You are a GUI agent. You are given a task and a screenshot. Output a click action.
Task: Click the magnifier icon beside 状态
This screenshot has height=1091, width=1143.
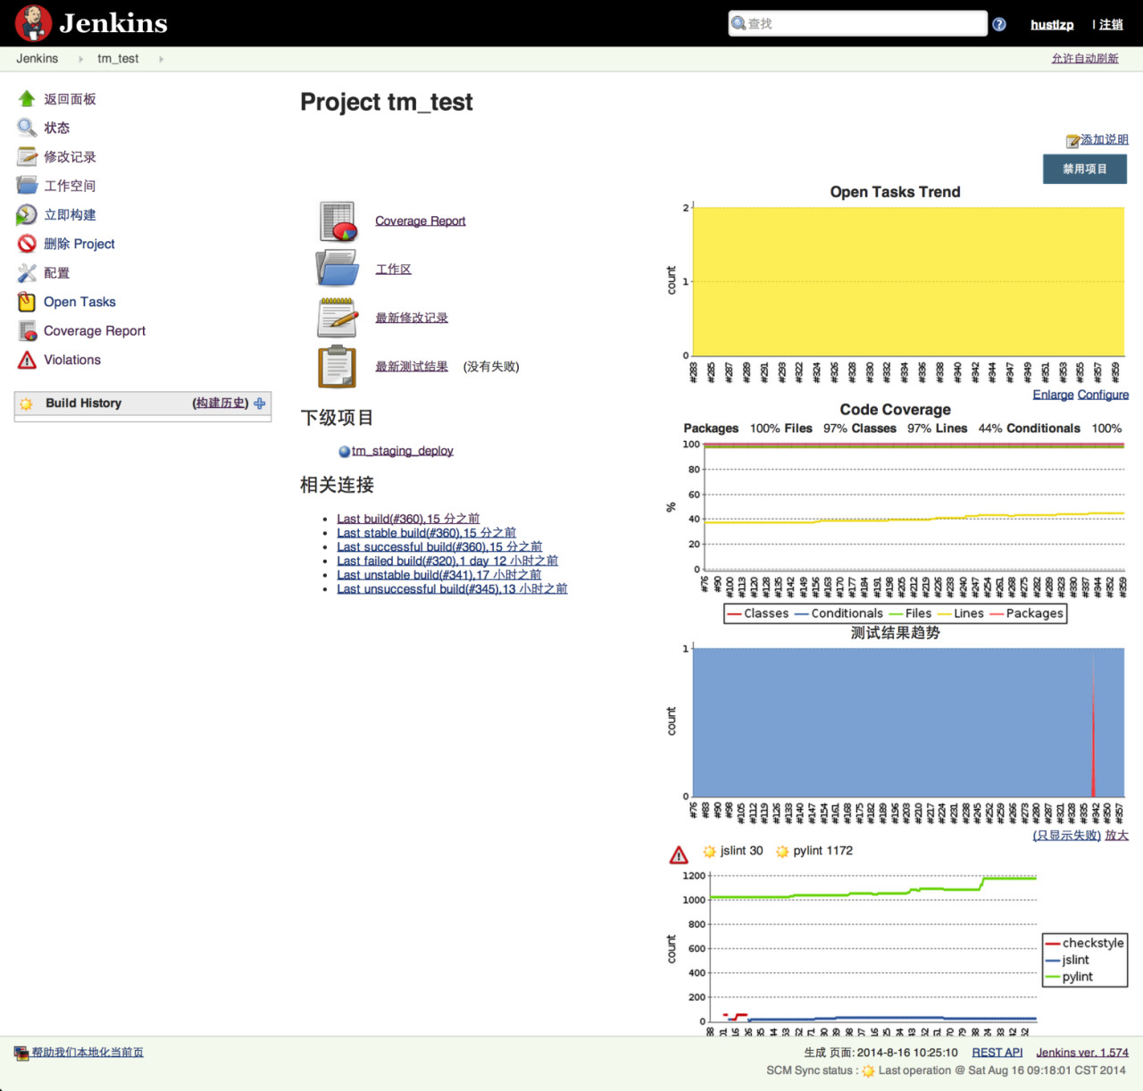click(27, 128)
